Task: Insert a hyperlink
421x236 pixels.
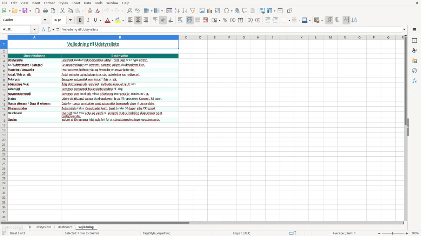Action: [x=238, y=11]
